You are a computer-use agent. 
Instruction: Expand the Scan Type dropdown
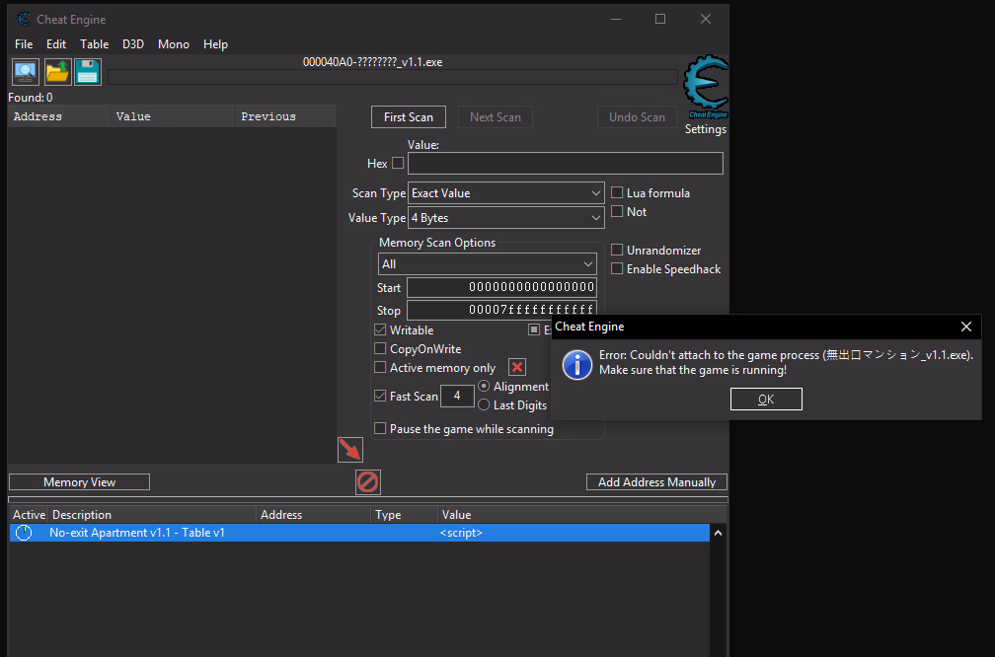506,193
